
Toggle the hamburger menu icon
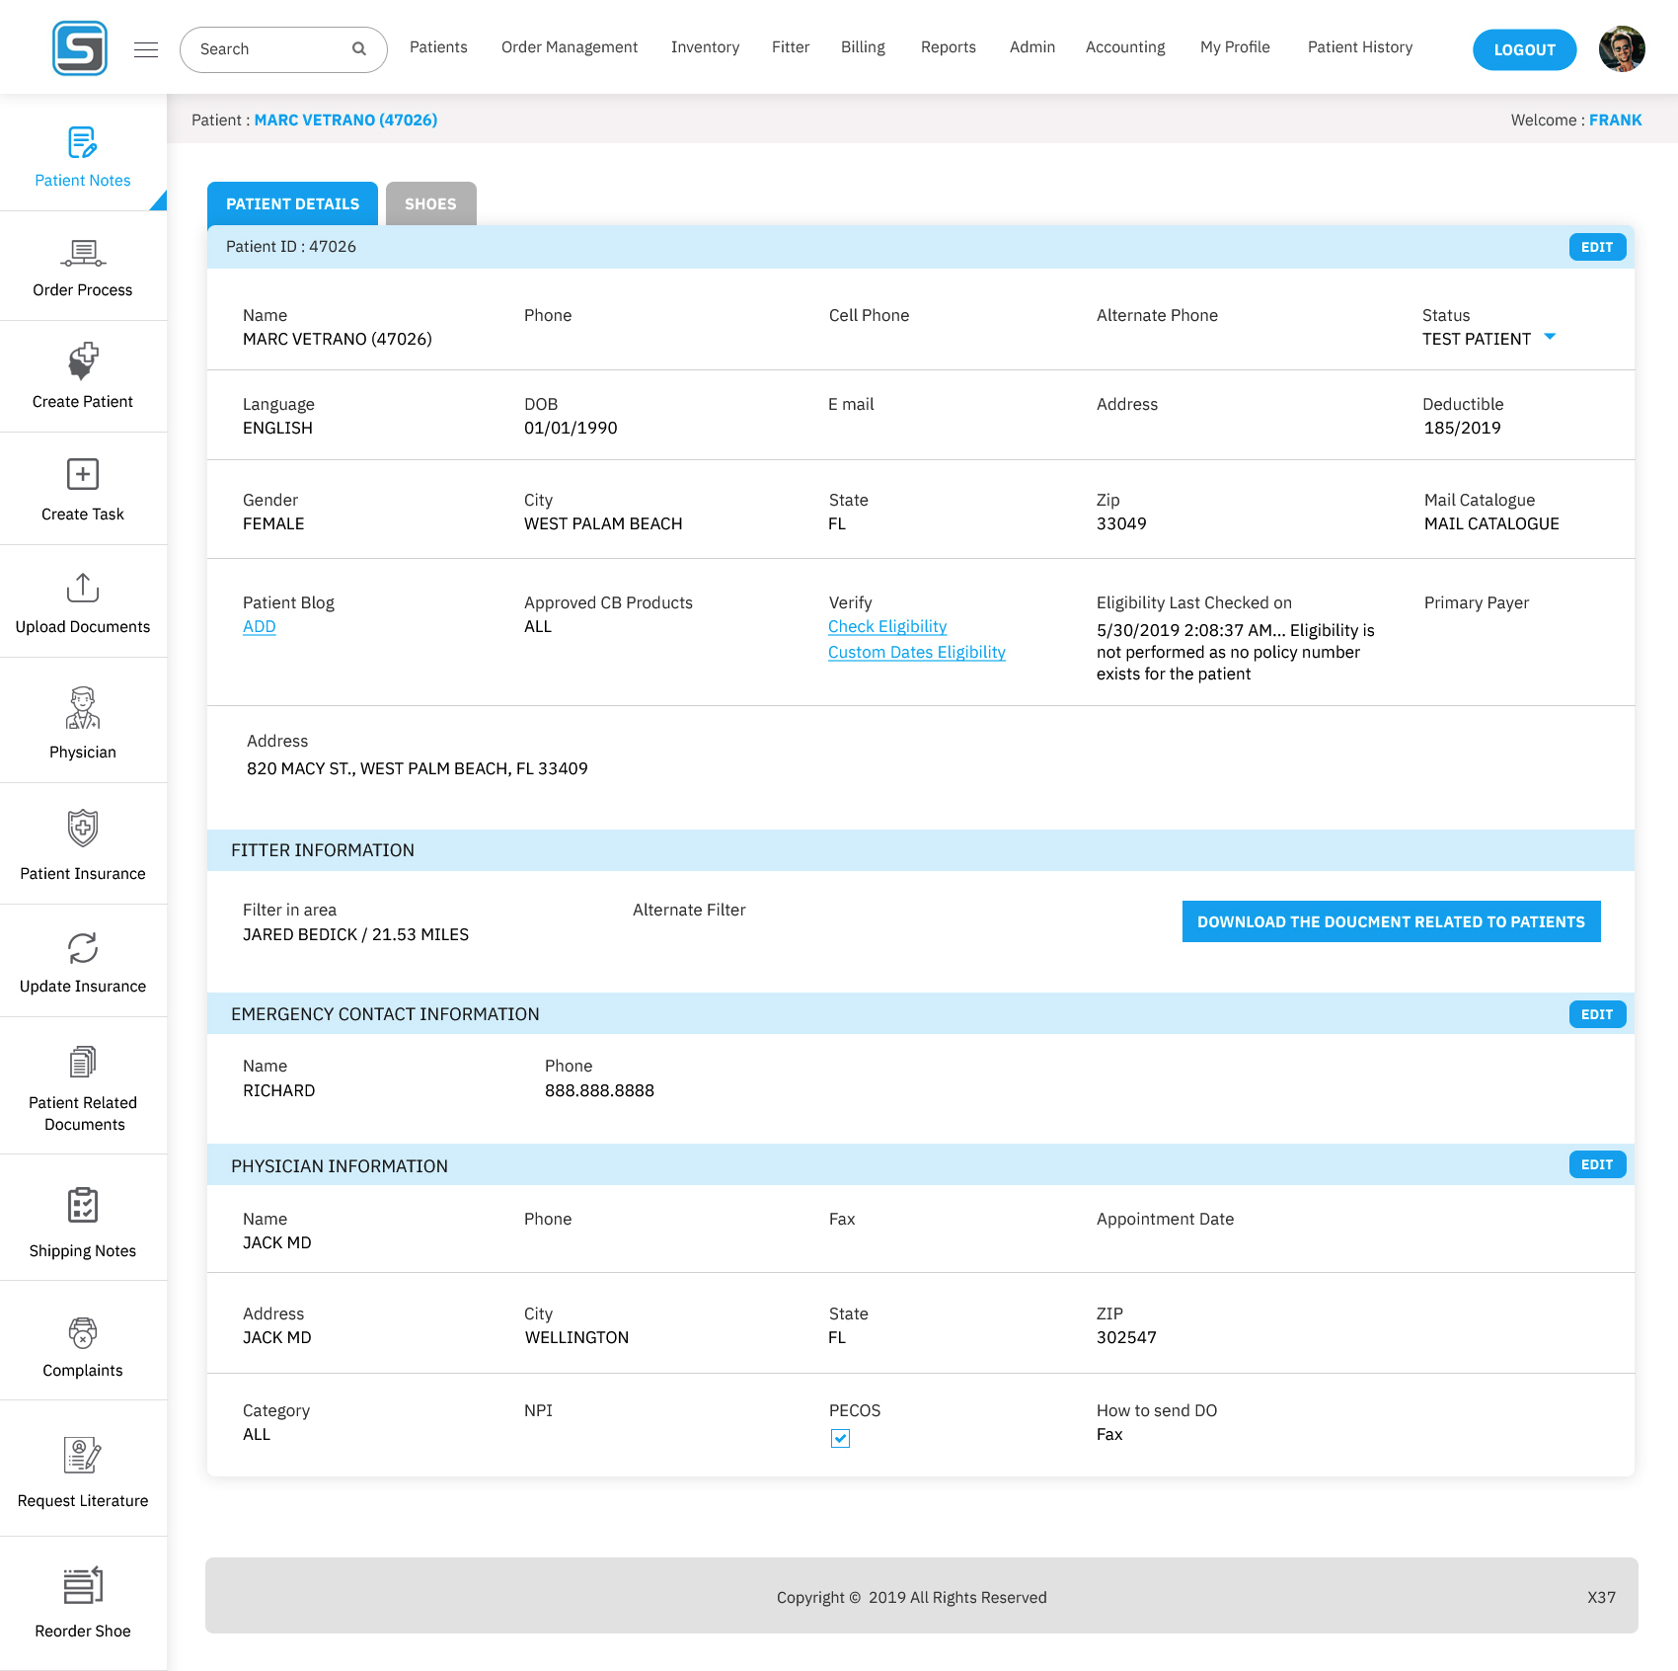[x=146, y=49]
